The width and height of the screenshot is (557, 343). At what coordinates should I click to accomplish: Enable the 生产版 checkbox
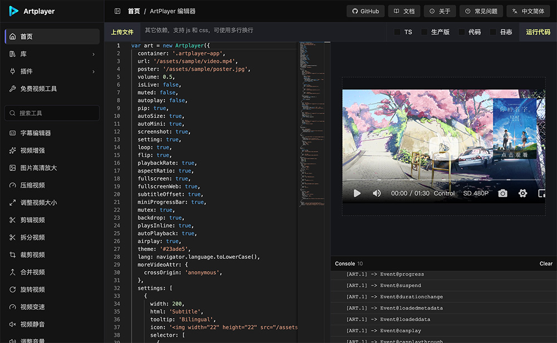click(424, 32)
